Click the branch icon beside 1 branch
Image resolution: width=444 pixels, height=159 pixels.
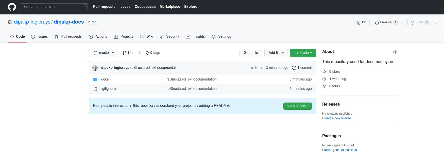coord(124,53)
